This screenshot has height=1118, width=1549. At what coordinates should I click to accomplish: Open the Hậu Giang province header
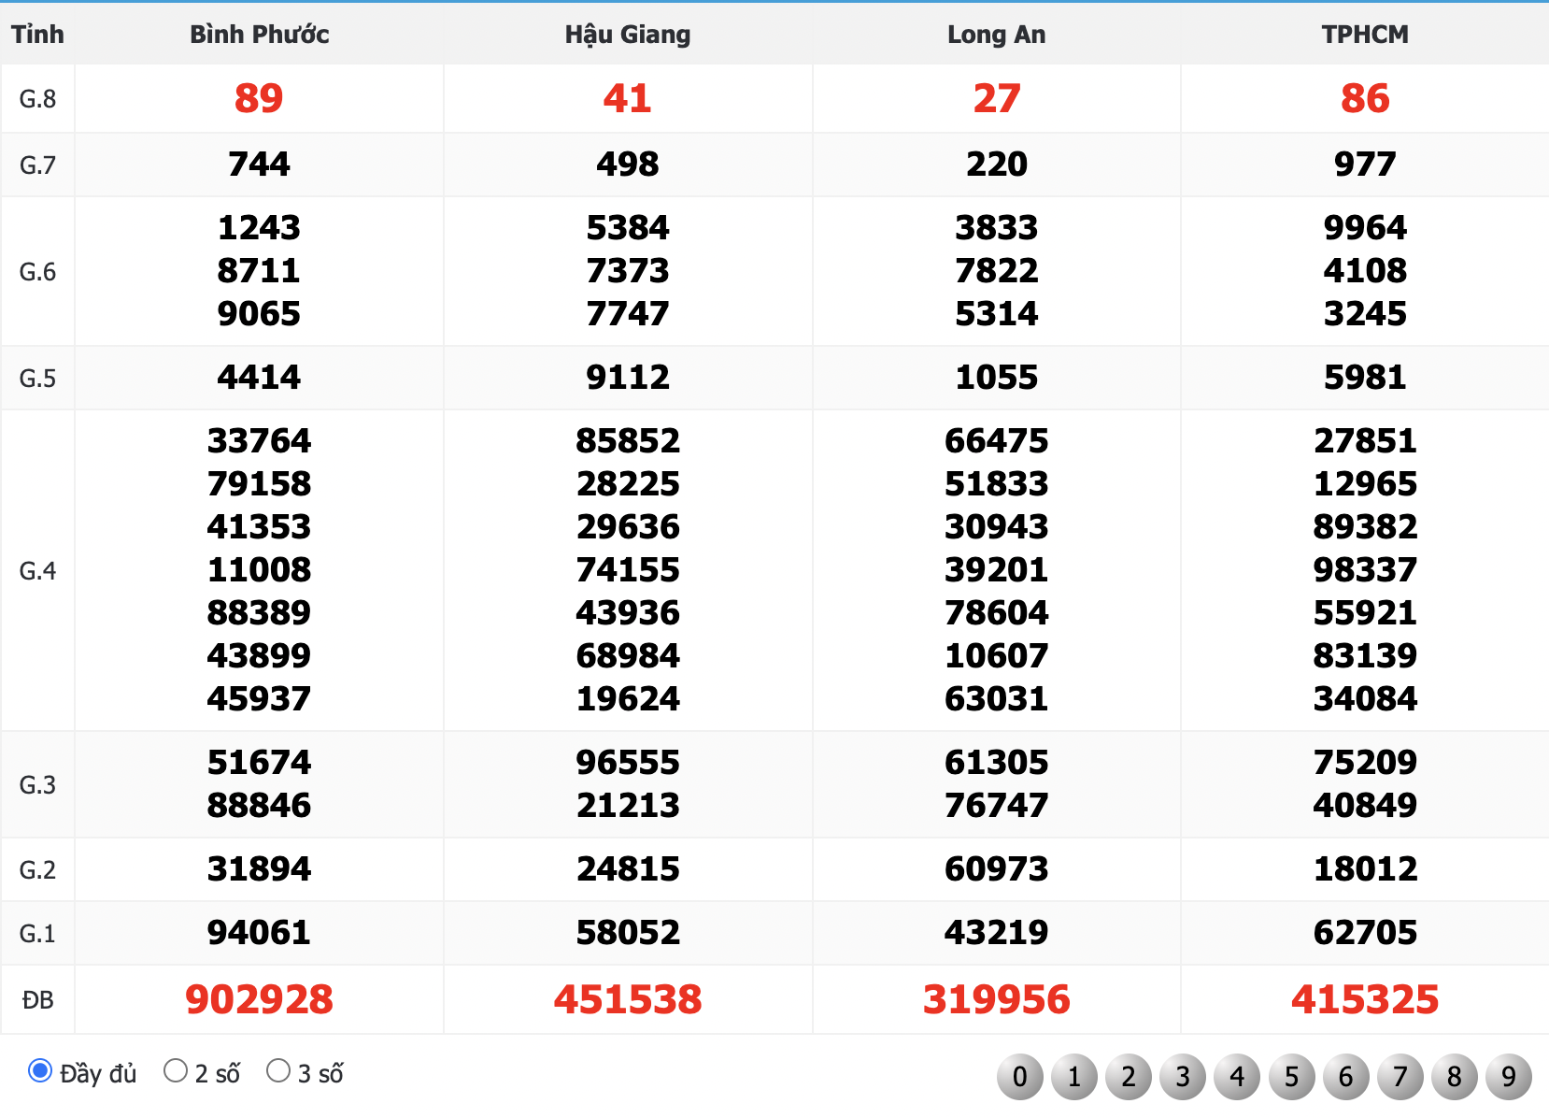(628, 35)
